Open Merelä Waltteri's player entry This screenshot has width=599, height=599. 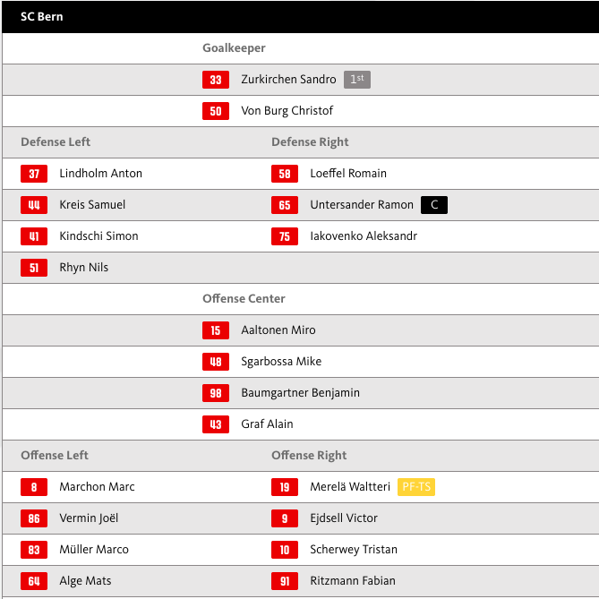[350, 487]
